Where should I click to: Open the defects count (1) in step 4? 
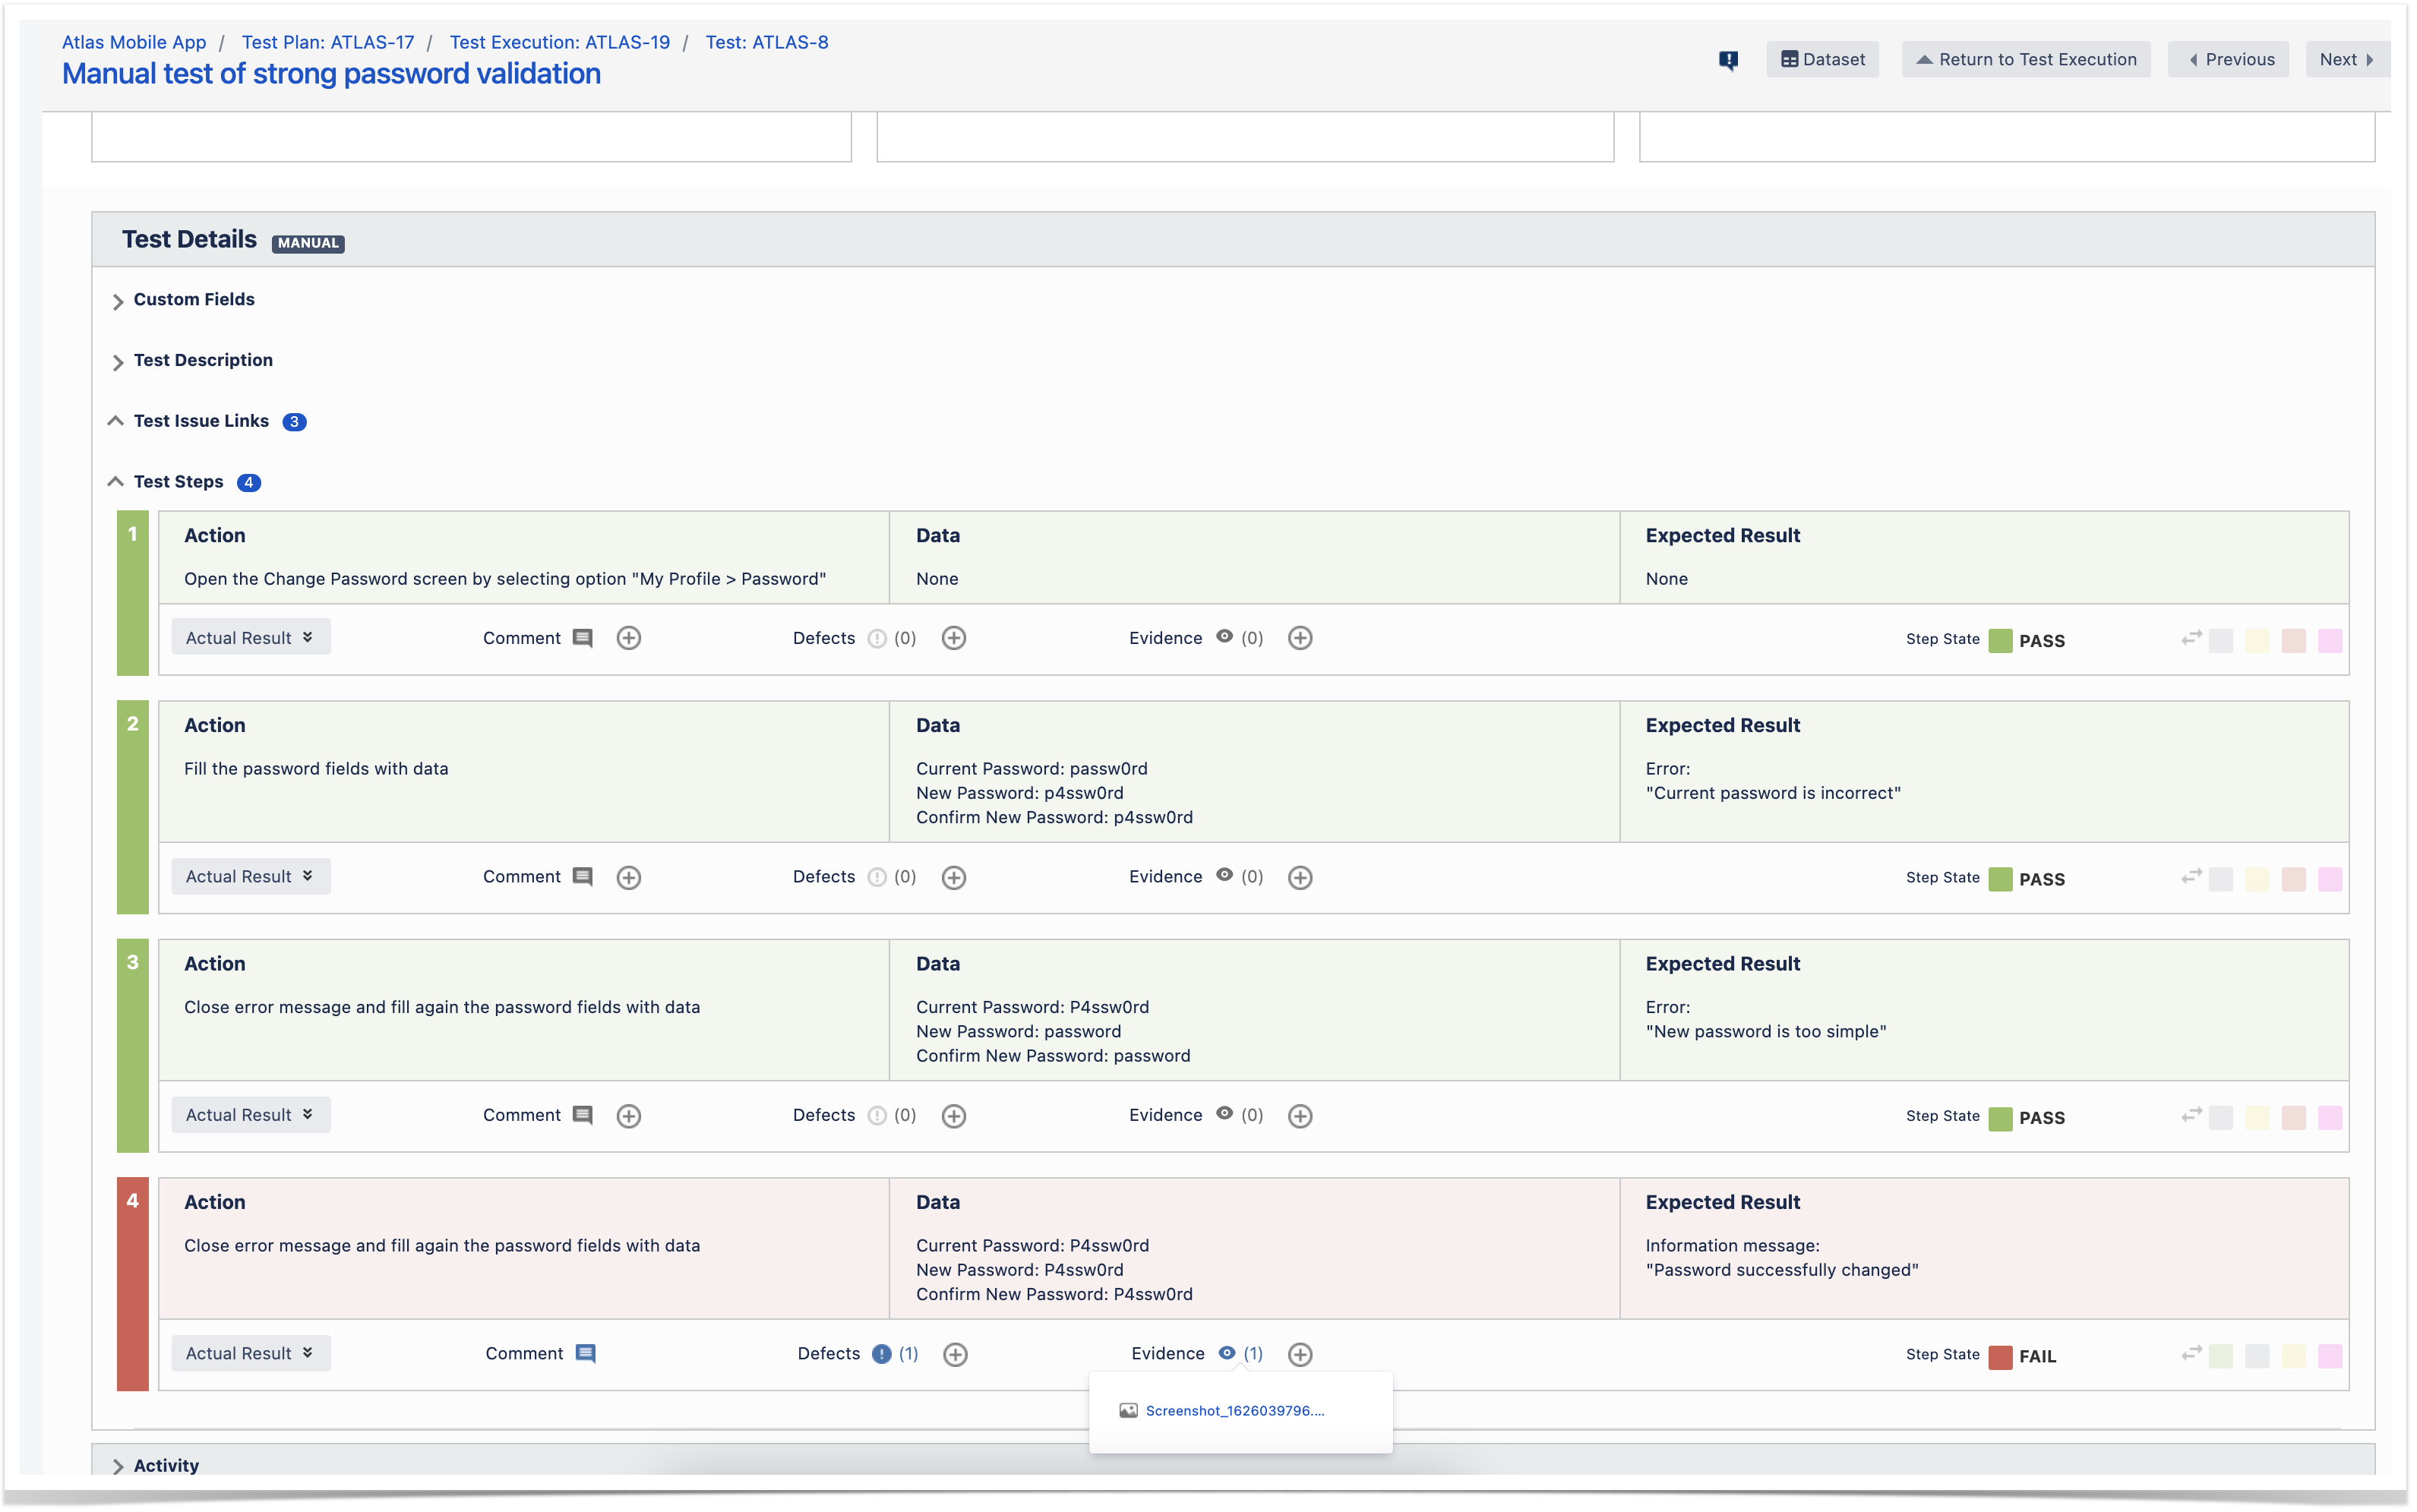pyautogui.click(x=908, y=1354)
